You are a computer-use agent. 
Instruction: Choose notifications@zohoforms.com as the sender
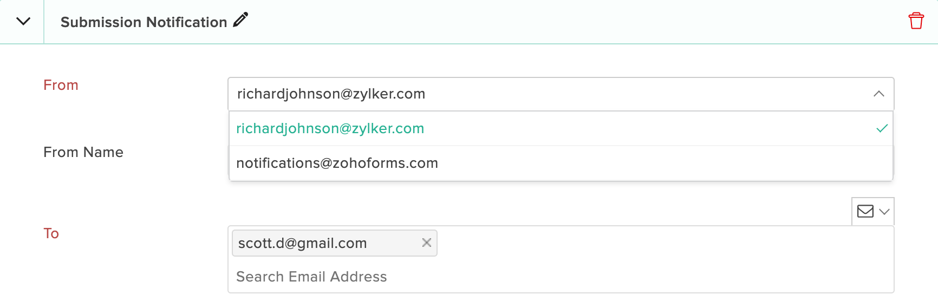(x=337, y=163)
